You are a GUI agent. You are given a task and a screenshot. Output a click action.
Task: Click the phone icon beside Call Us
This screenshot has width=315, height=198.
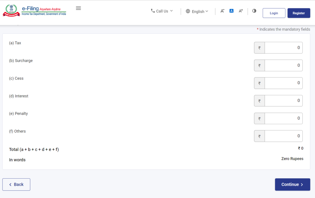(153, 11)
